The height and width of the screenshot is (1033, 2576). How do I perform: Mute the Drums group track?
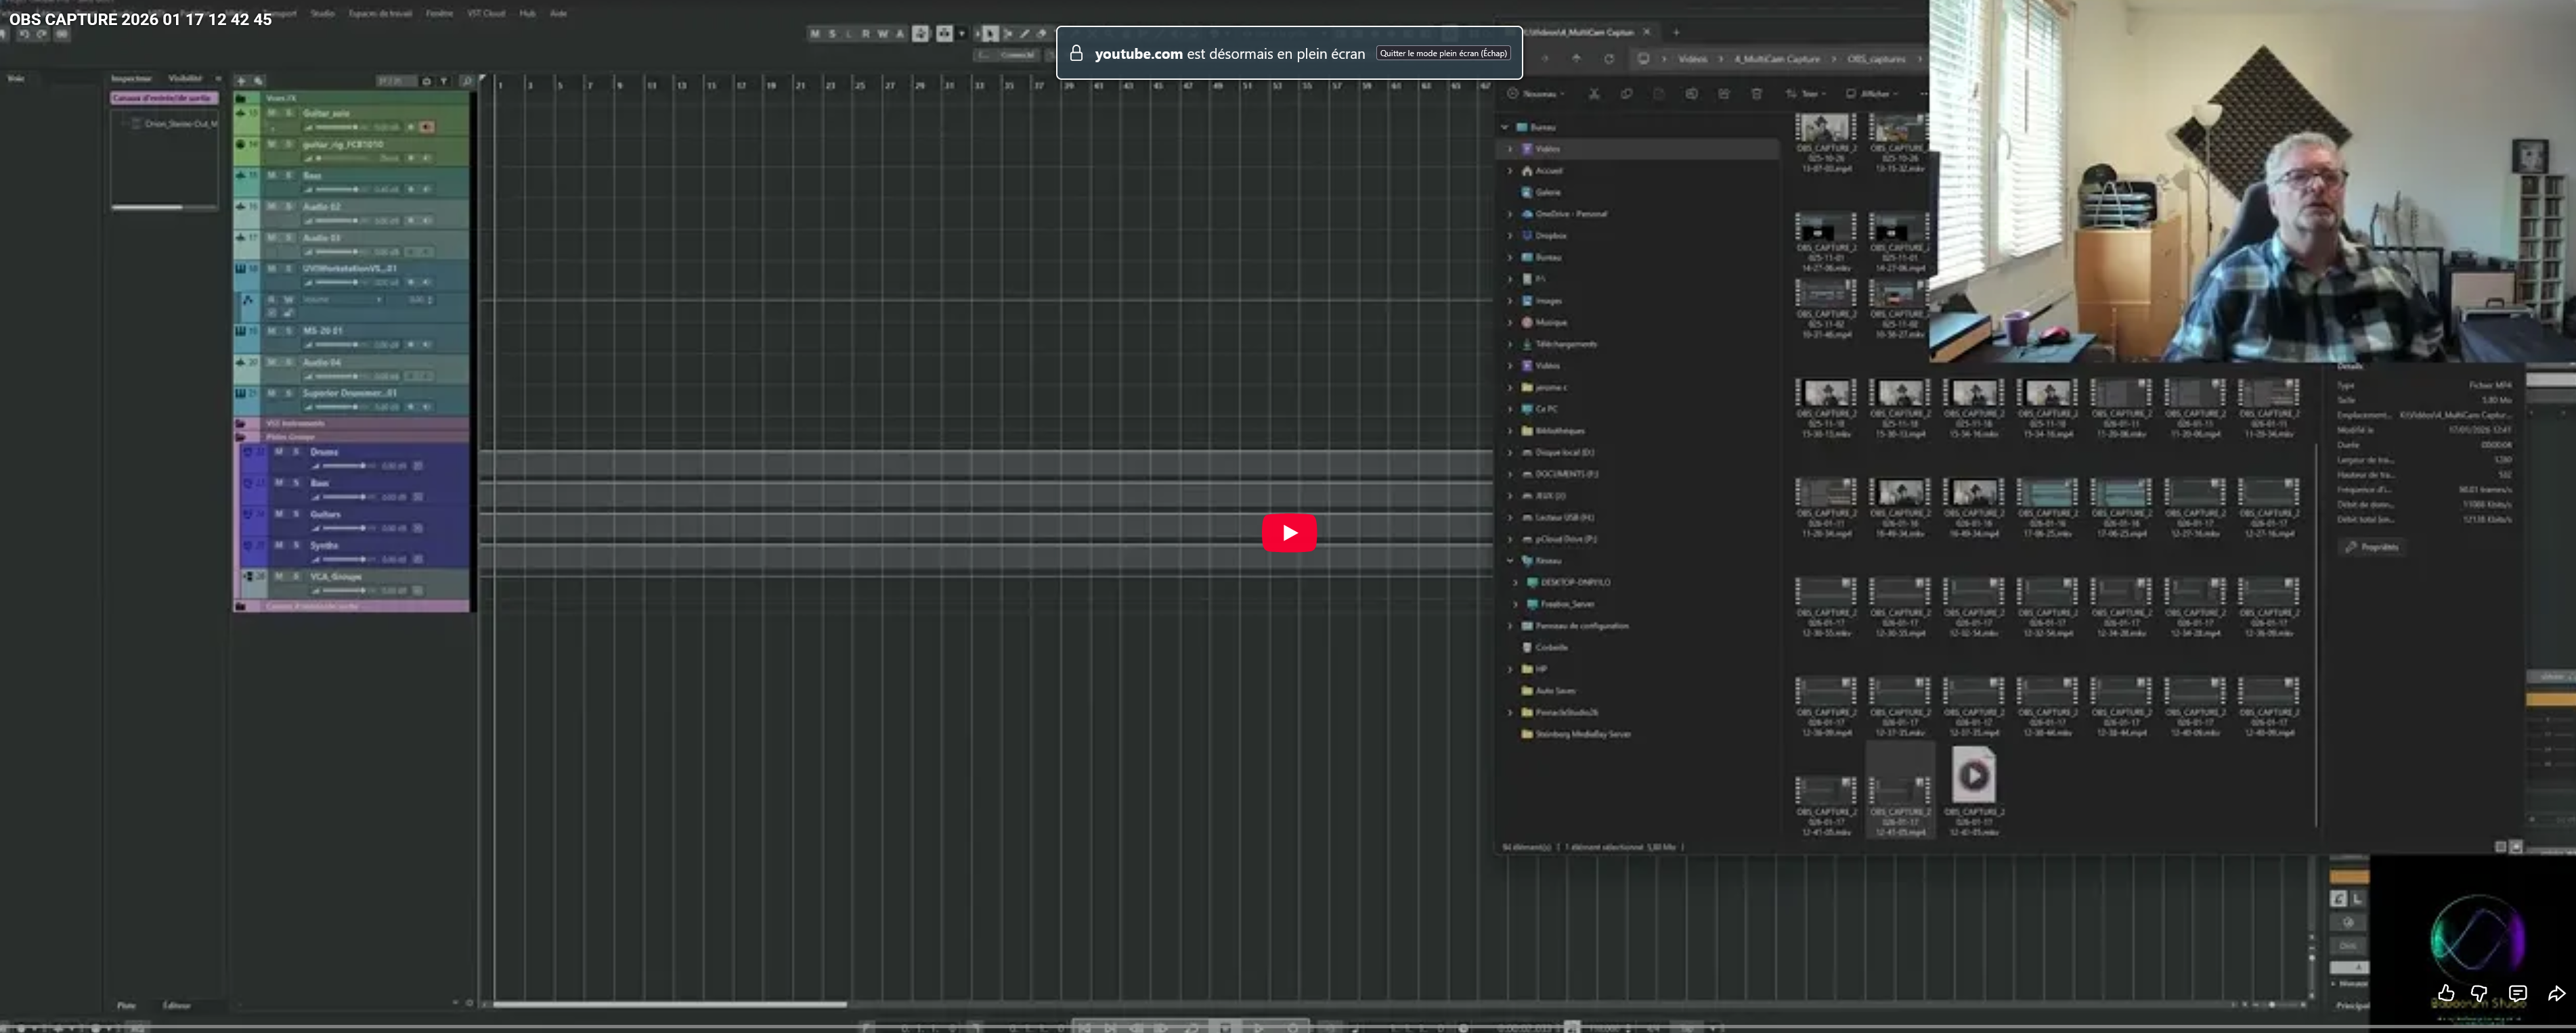point(279,453)
